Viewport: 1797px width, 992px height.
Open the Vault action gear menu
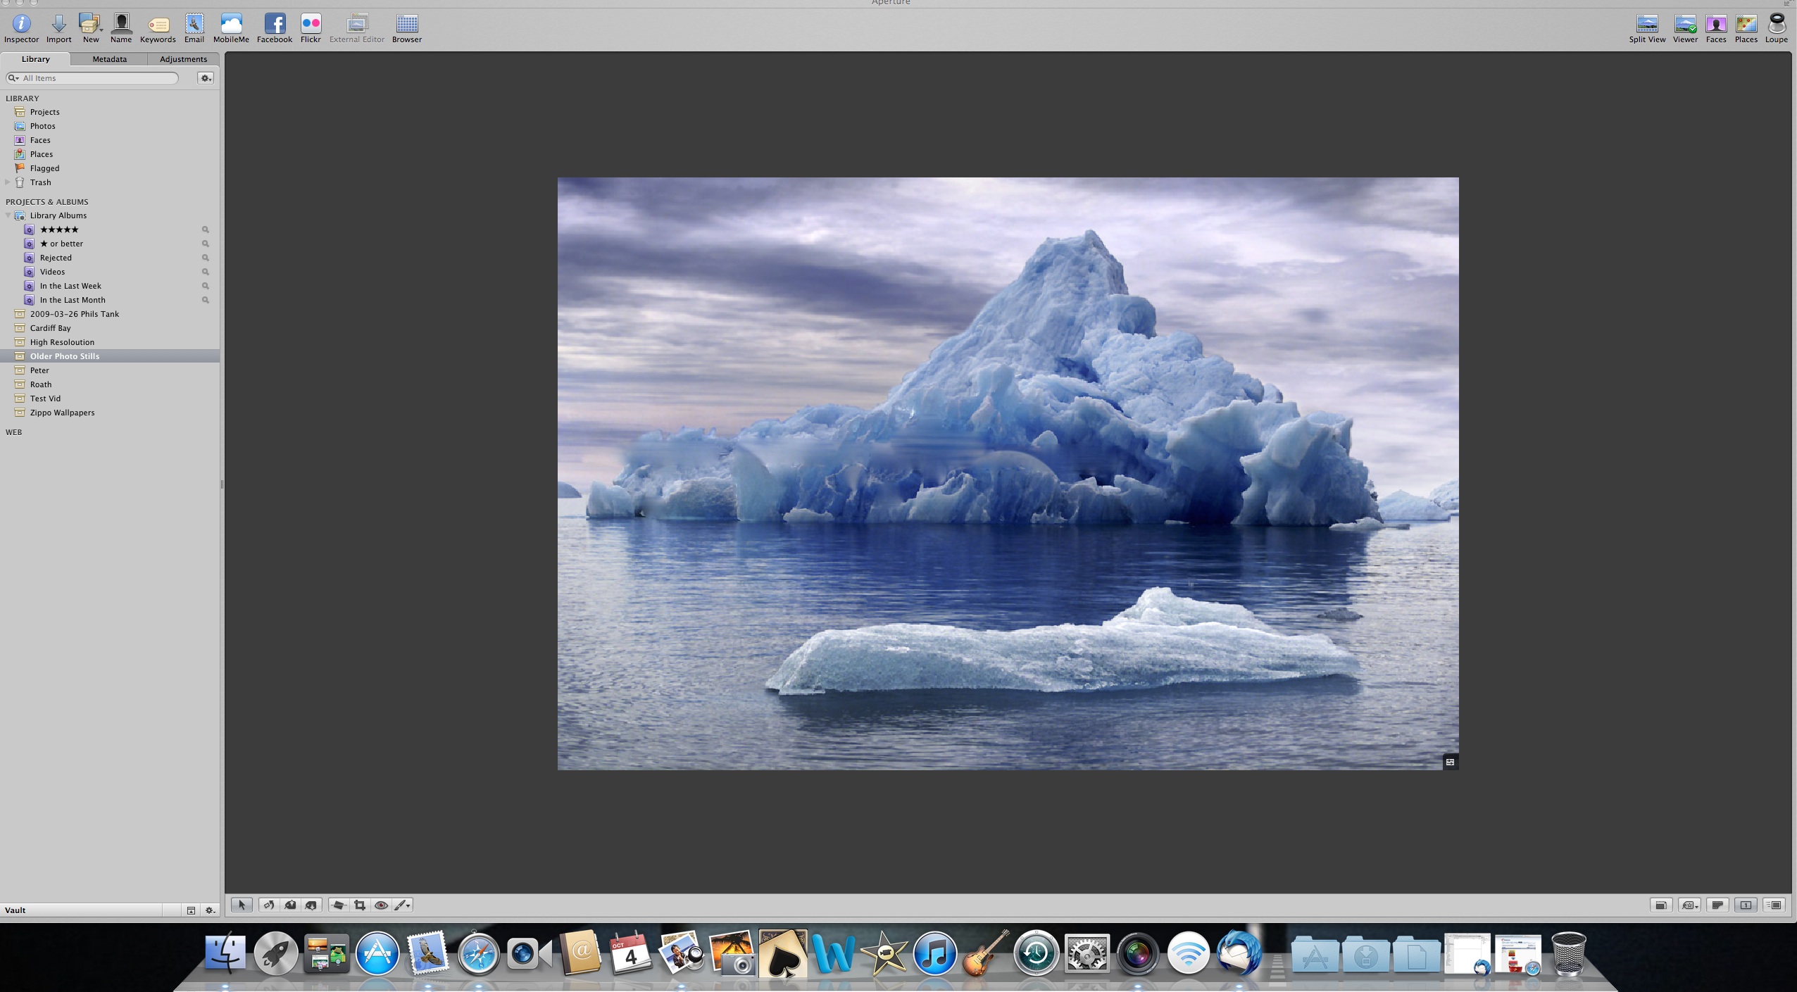pos(210,910)
